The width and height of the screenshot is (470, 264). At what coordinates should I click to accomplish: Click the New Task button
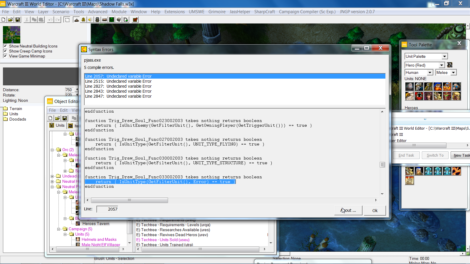(x=461, y=155)
